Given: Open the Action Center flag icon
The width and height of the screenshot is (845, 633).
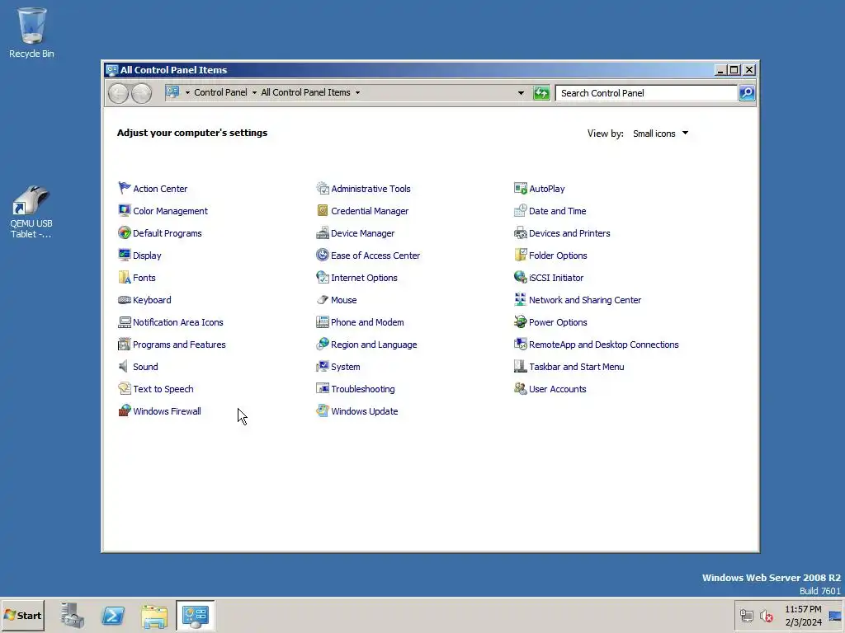Looking at the screenshot, I should [125, 188].
